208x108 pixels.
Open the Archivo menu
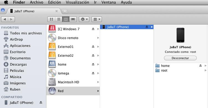pyautogui.click(x=37, y=2)
